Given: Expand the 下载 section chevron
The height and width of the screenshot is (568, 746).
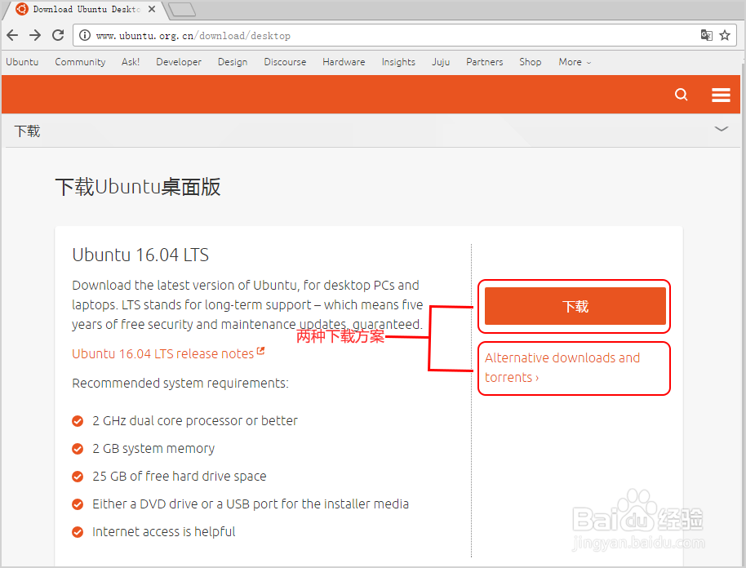Looking at the screenshot, I should click(x=722, y=129).
